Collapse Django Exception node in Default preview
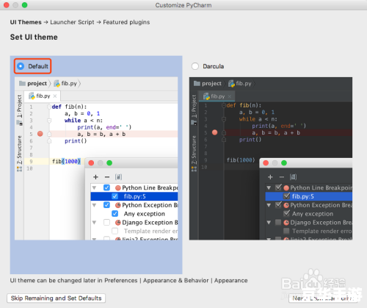This screenshot has width=367, height=308. point(94,223)
